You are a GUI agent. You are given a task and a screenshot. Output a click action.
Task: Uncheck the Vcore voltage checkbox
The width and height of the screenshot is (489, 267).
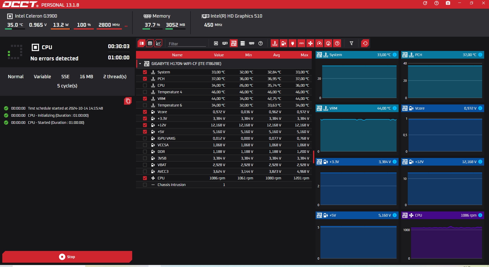[x=145, y=112]
